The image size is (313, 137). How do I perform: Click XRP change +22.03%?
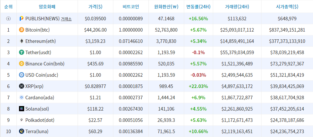198,86
